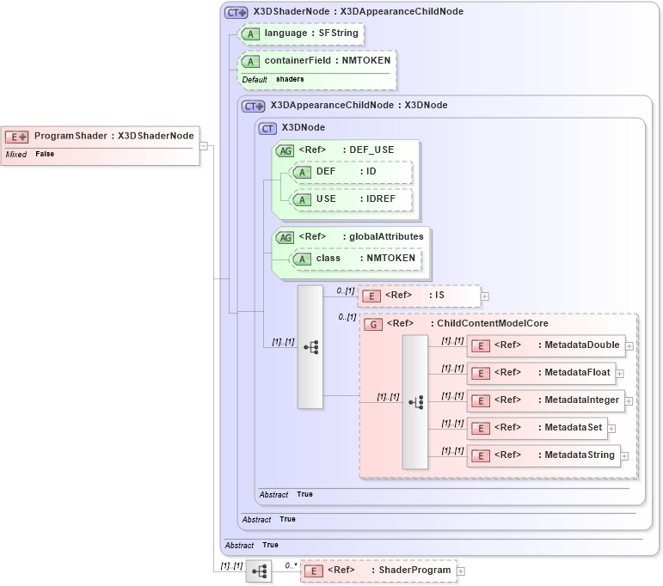Screen dimensions: 663x586
Task: Select the 0..* cardinality before ShaderProgram
Action: [x=292, y=565]
